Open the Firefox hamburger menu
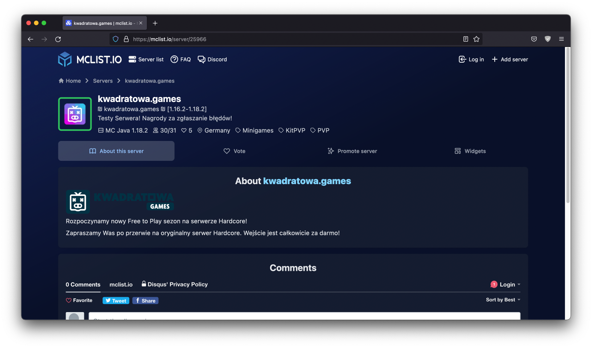592x348 pixels. click(x=561, y=39)
